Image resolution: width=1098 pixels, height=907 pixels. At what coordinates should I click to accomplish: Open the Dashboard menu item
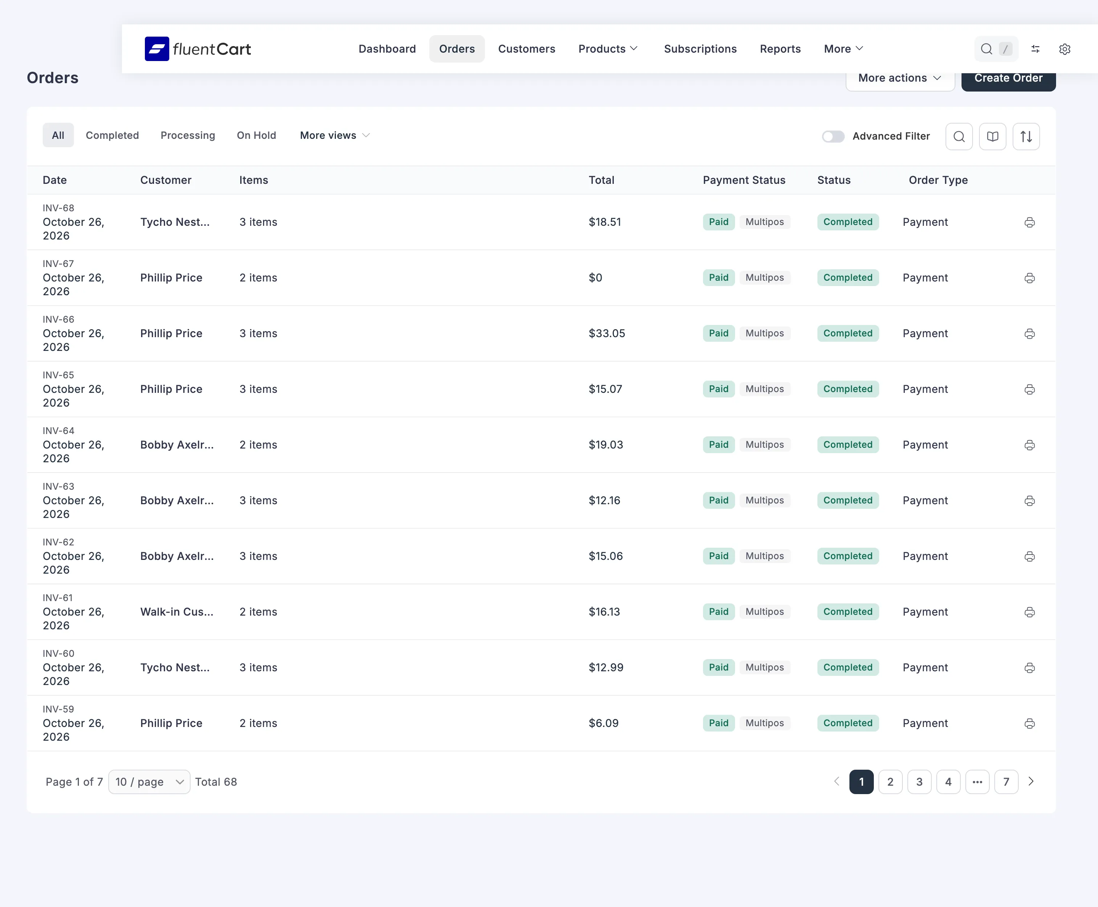pyautogui.click(x=387, y=48)
